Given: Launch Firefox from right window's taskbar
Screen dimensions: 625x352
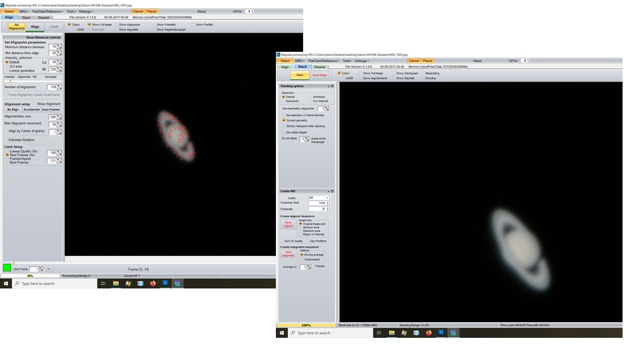Looking at the screenshot, I should pos(429,333).
